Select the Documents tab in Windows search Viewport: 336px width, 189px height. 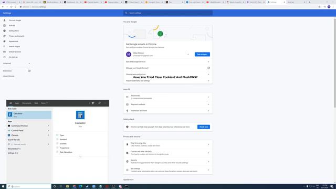[27, 103]
